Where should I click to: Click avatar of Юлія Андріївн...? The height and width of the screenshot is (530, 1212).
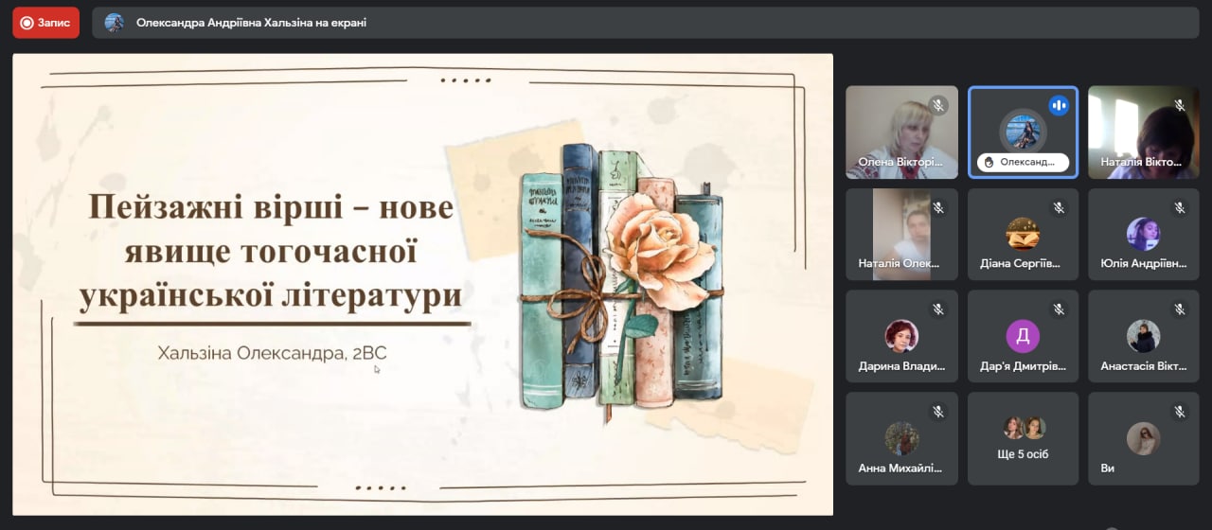coord(1144,233)
